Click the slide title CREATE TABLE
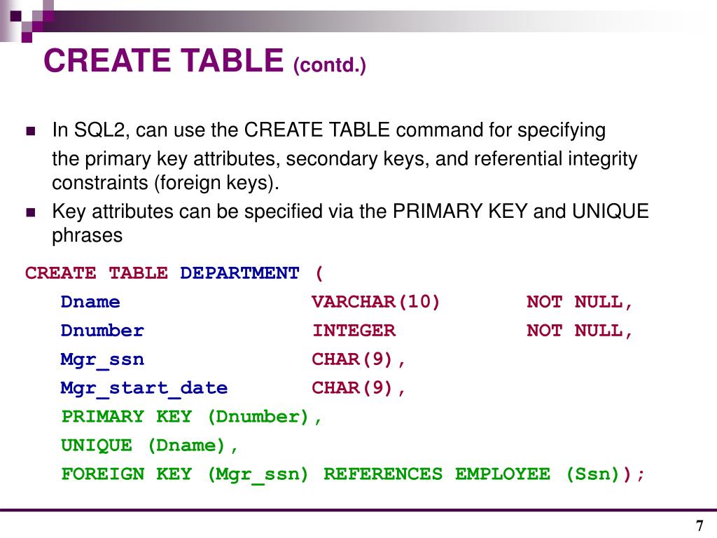The image size is (717, 538). (164, 60)
